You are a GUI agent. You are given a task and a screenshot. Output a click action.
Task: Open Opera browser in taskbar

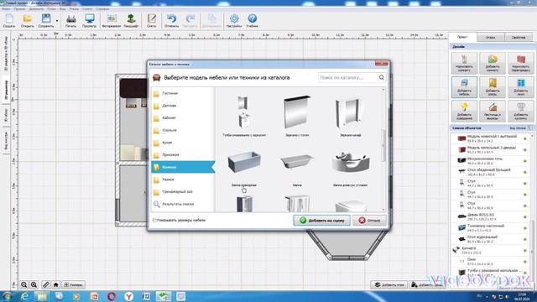tap(112, 296)
